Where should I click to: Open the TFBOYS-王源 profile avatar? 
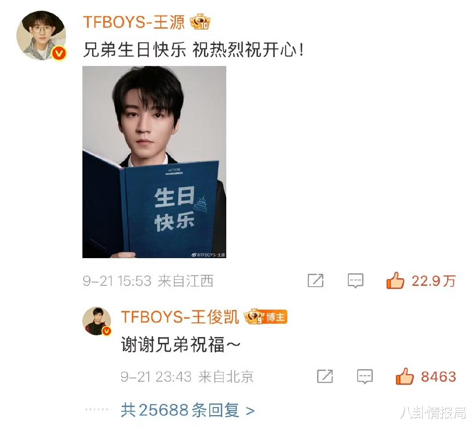41,35
